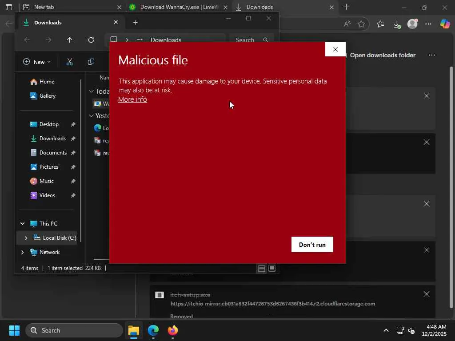Viewport: 455px width, 341px height.
Task: Expand the Local Disk (C:) node
Action: (x=26, y=238)
